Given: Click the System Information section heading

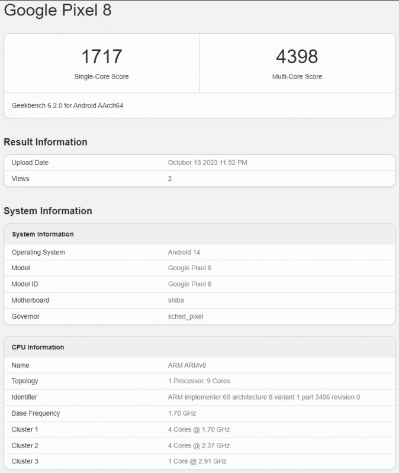Looking at the screenshot, I should [48, 211].
